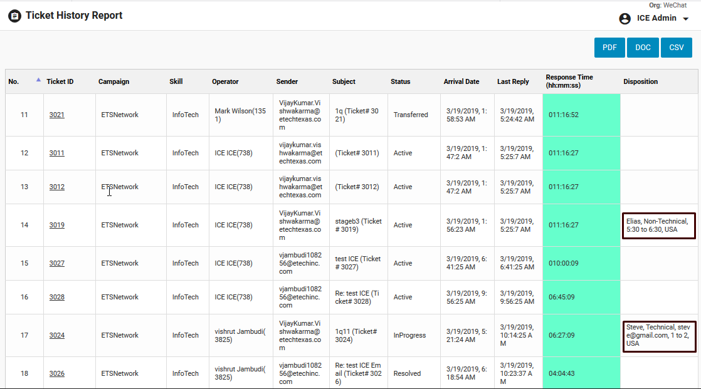Export report as PDF
Image resolution: width=701 pixels, height=389 pixels.
coord(609,48)
